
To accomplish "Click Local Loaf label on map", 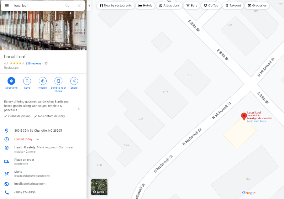I will (x=254, y=113).
